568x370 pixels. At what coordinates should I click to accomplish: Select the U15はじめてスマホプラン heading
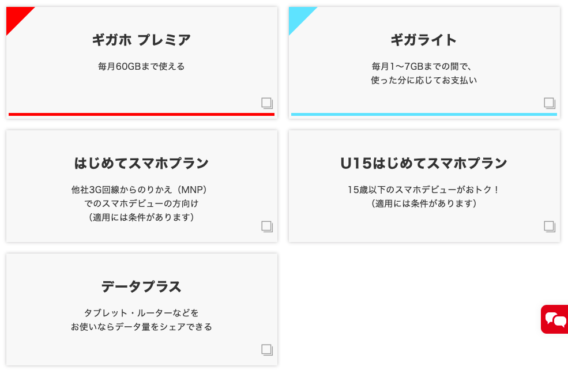point(424,163)
